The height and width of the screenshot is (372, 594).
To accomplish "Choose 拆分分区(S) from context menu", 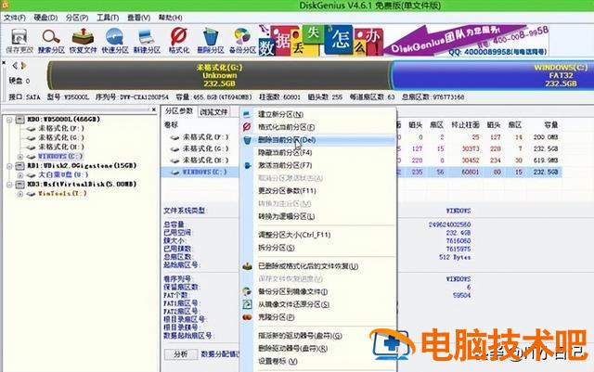I will point(318,248).
